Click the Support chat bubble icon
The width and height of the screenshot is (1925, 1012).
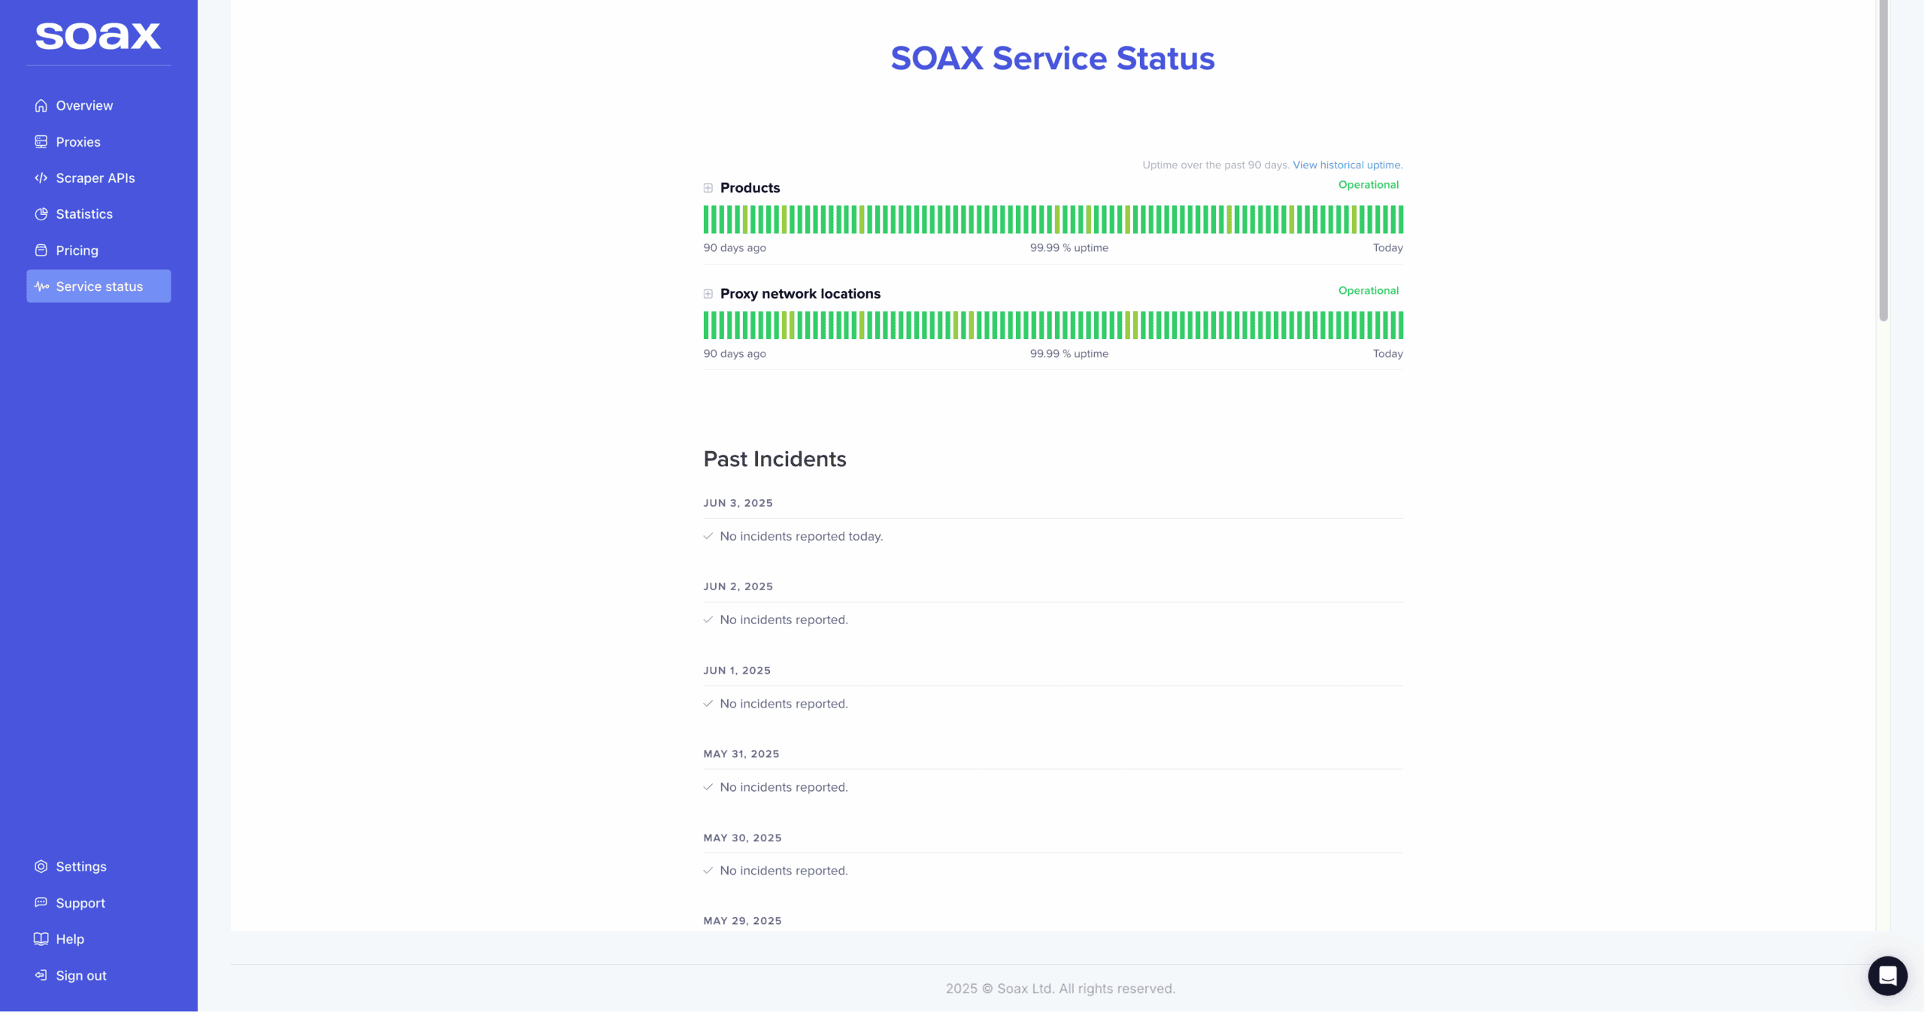click(x=41, y=902)
